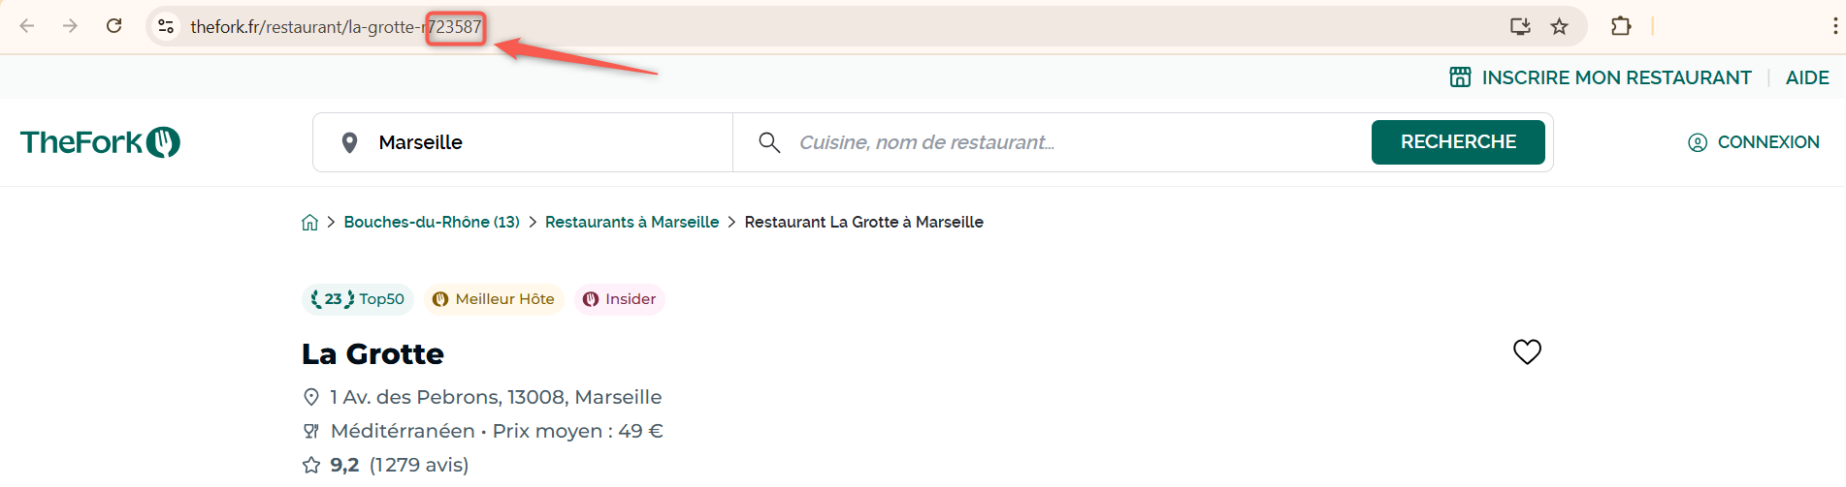This screenshot has height=487, width=1846.
Task: Go to Bouches-du-Rhône (13) breadcrumb
Action: pyautogui.click(x=432, y=223)
